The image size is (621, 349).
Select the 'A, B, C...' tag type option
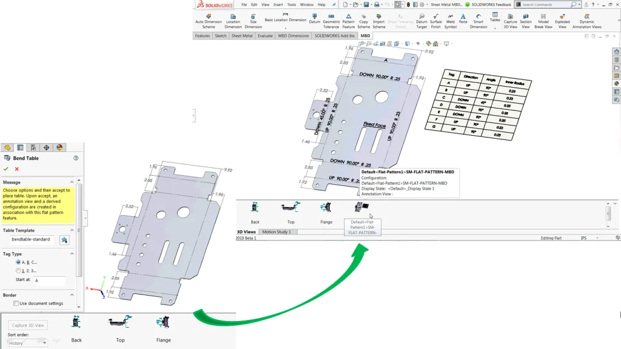[x=19, y=261]
